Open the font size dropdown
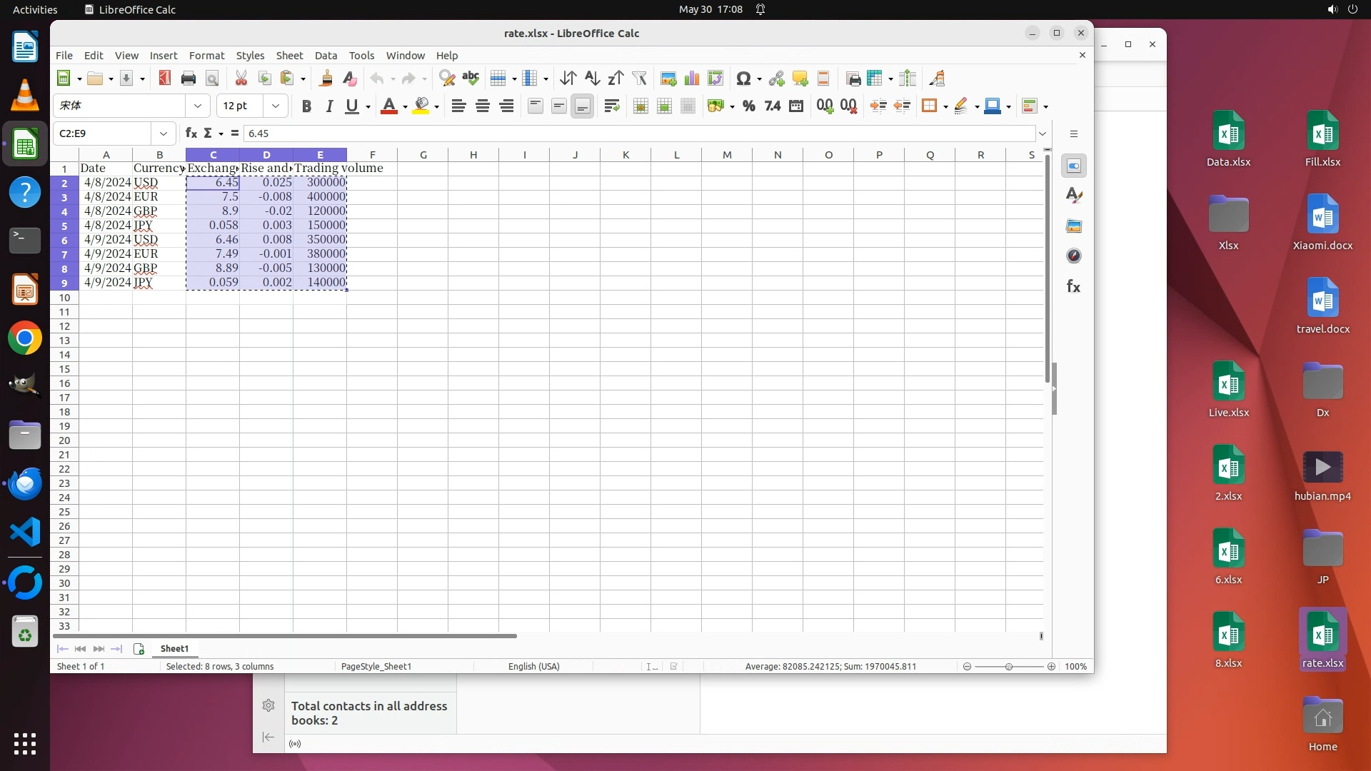1371x771 pixels. [x=276, y=106]
